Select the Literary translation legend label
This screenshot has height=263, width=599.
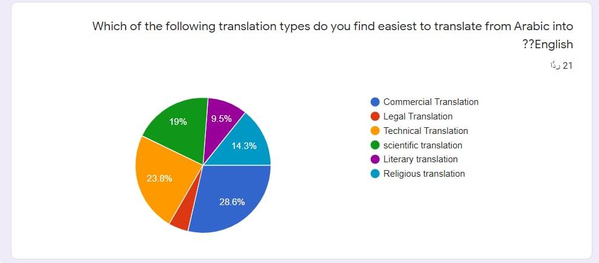click(x=421, y=160)
